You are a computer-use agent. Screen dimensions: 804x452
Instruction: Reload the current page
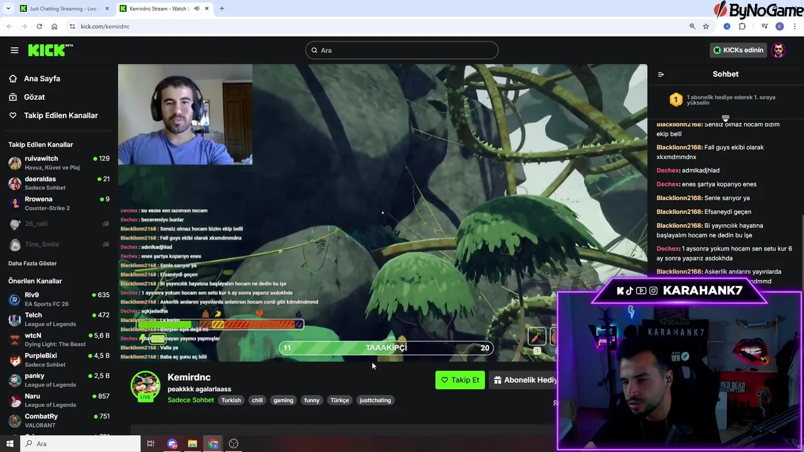coord(39,26)
